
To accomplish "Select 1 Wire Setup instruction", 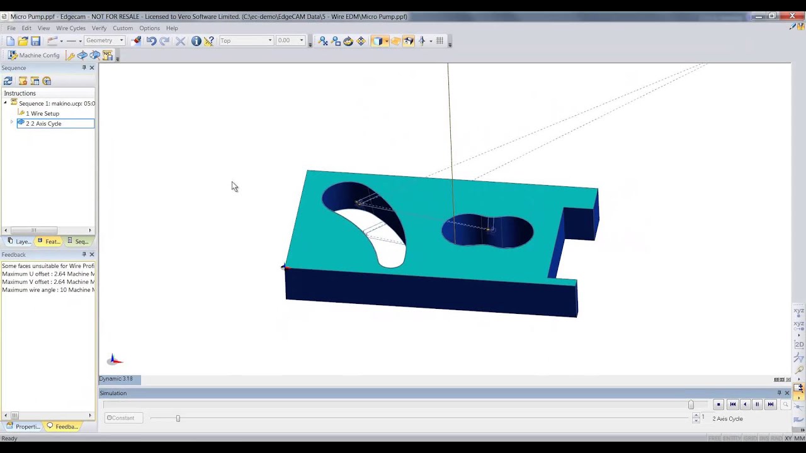I will click(x=42, y=113).
